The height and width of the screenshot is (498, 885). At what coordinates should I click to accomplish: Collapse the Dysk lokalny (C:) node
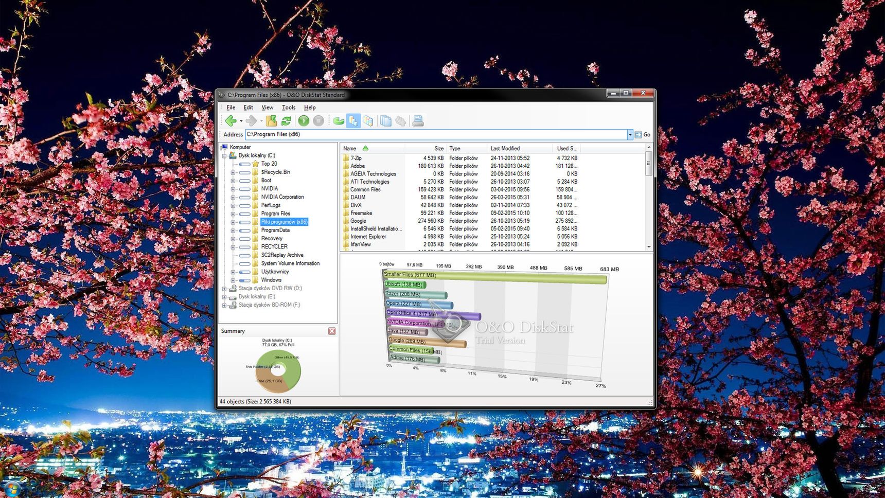pos(224,156)
